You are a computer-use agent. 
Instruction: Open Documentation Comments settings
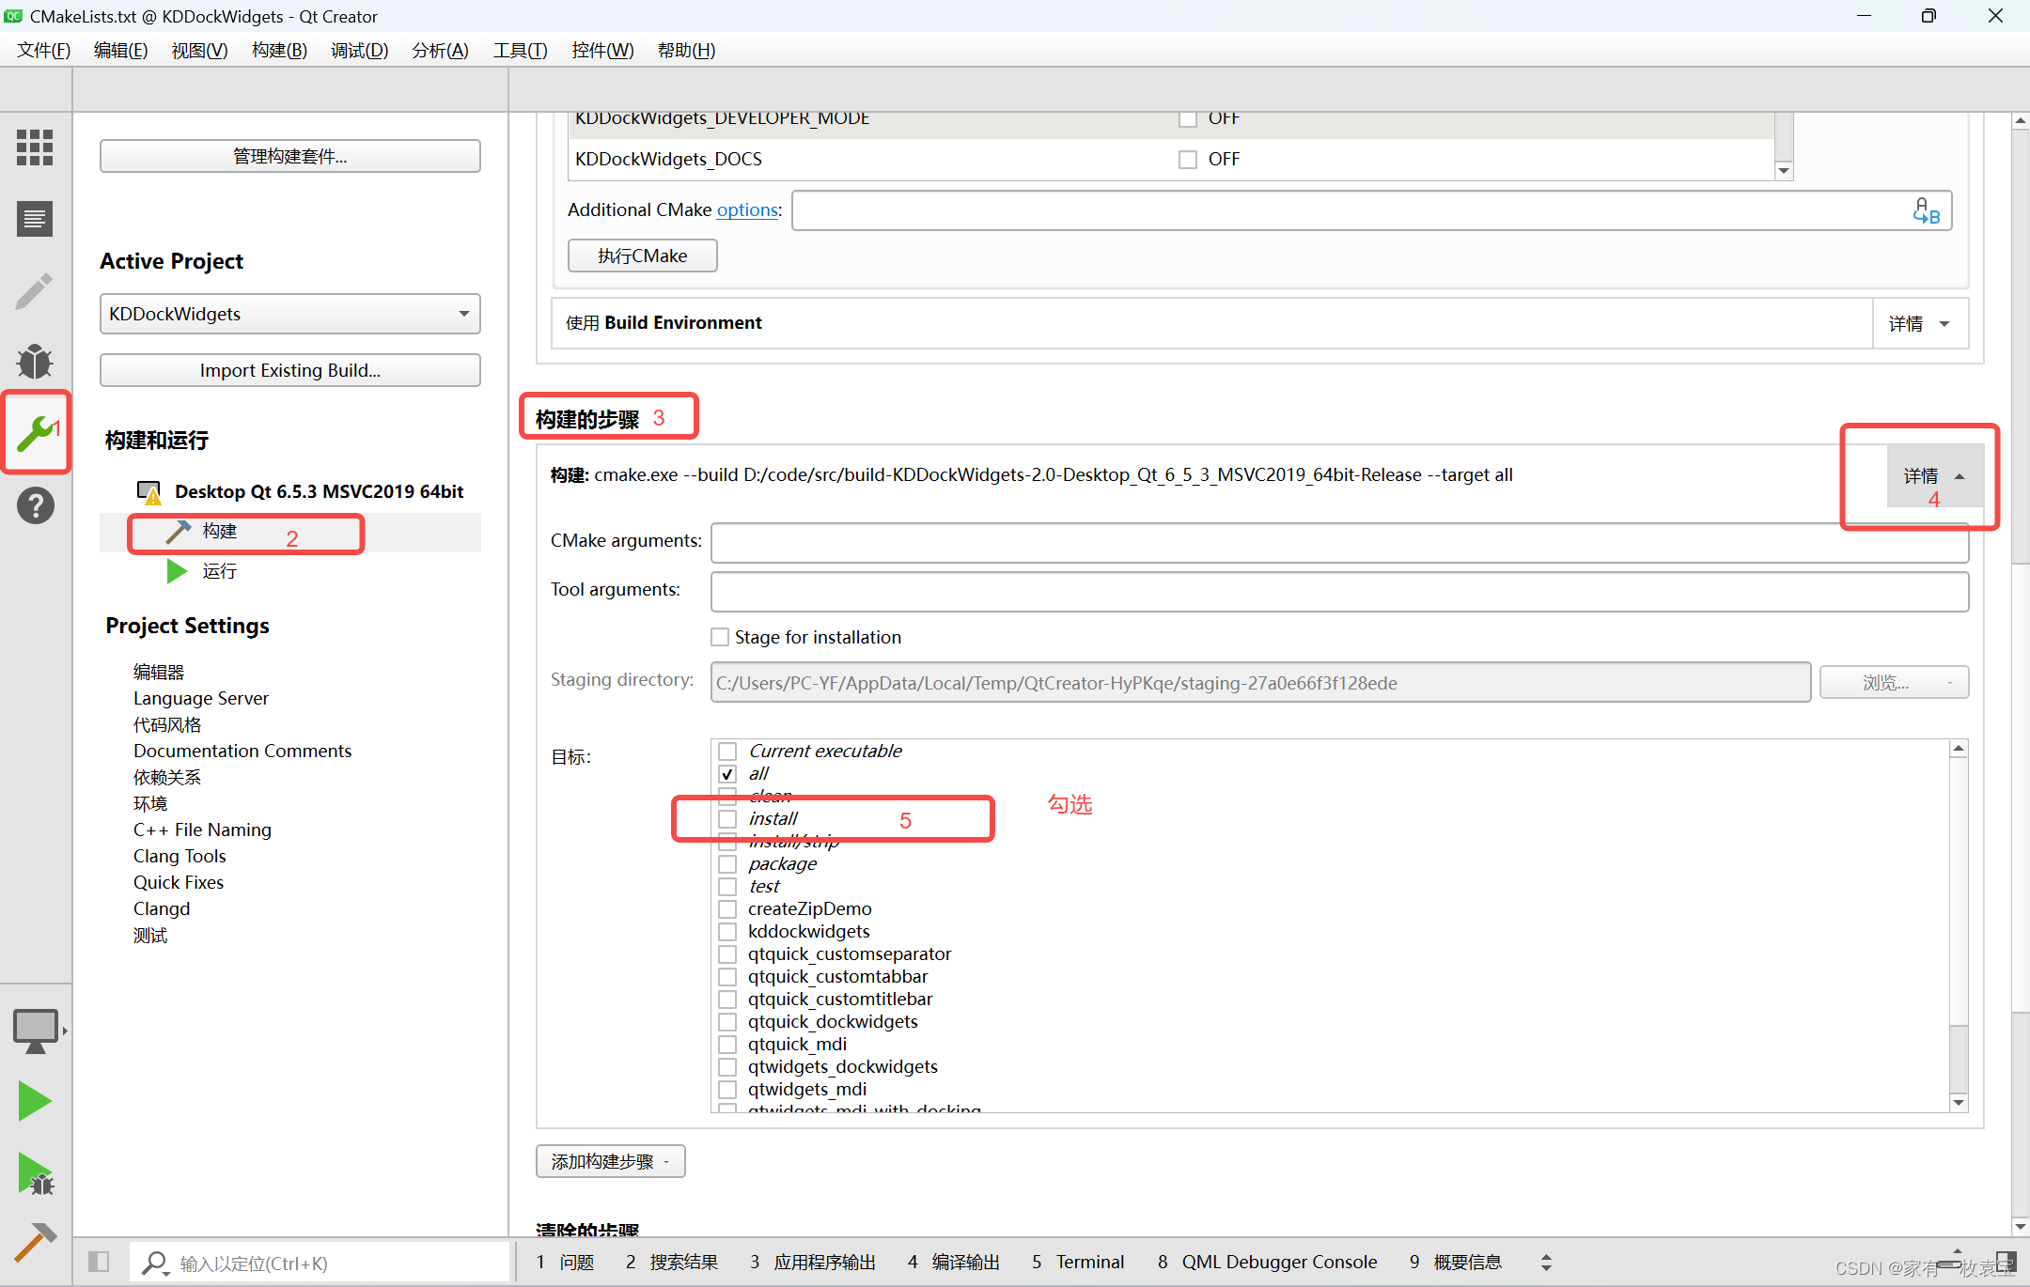coord(242,751)
